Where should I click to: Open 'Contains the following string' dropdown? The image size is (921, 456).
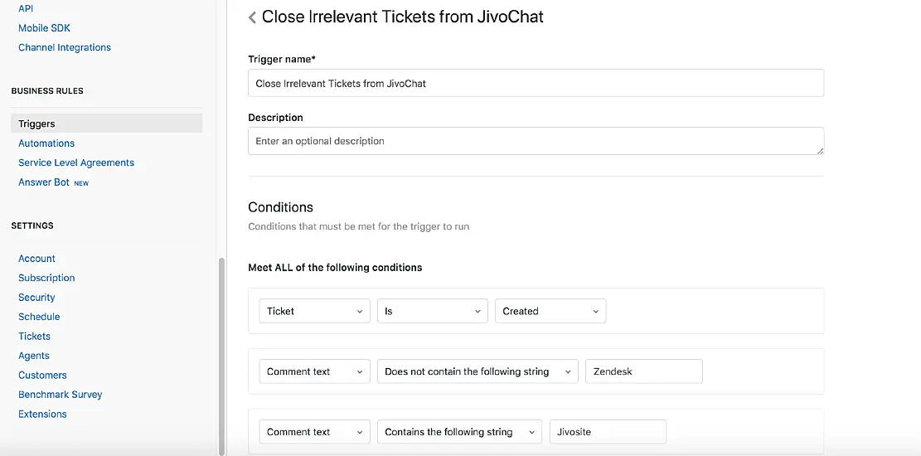459,432
